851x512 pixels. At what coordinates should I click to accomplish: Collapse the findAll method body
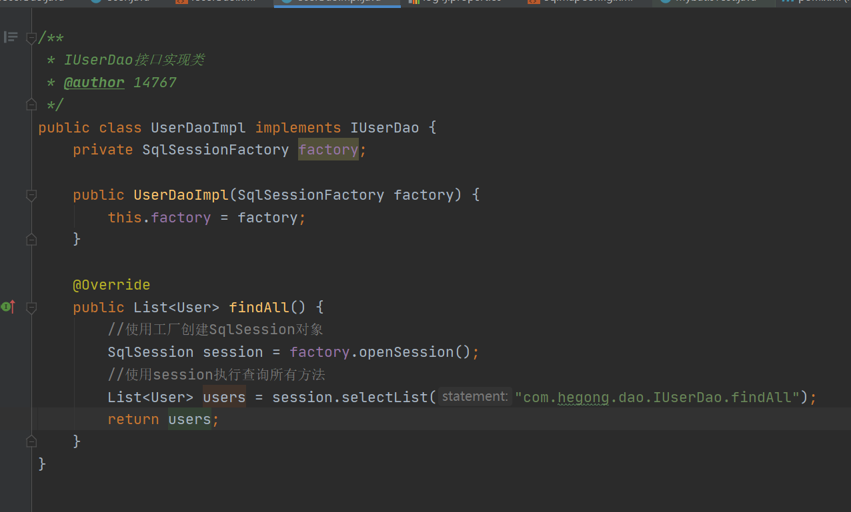pyautogui.click(x=31, y=308)
